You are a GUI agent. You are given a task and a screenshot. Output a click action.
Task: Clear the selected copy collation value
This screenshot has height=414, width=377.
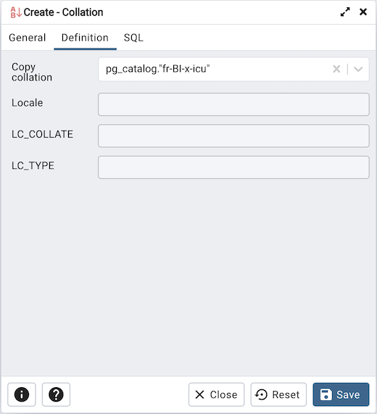click(x=336, y=69)
